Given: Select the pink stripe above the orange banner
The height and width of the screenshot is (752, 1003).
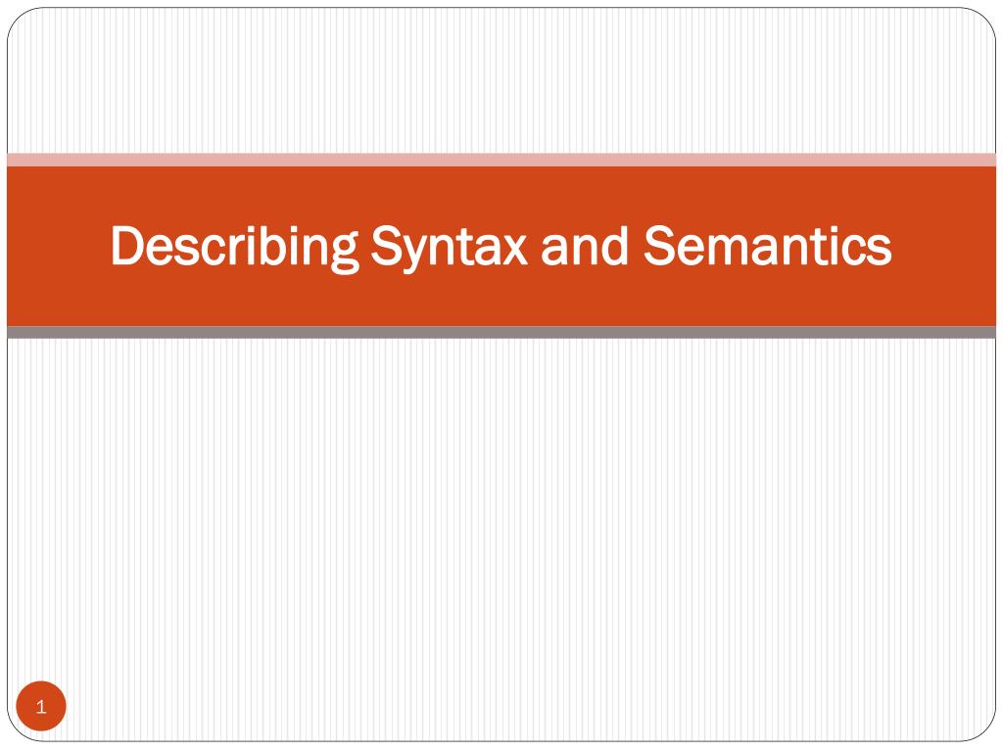Looking at the screenshot, I should pyautogui.click(x=501, y=160).
